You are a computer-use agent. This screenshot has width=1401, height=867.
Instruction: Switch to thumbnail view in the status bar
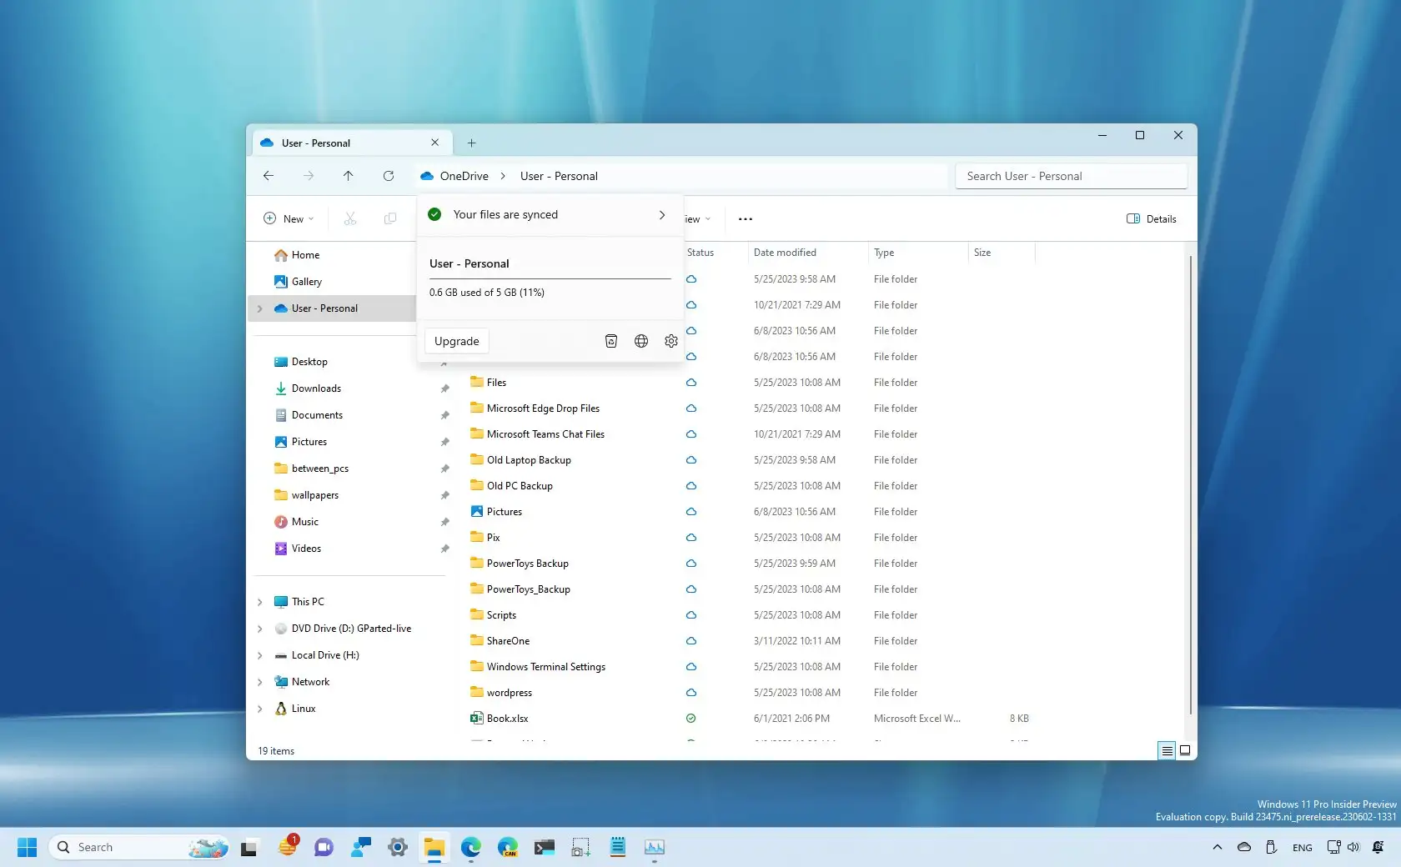1184,750
